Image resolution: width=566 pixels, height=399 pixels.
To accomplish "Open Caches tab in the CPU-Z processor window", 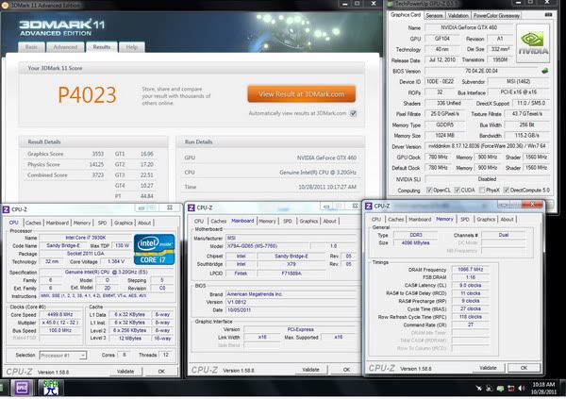I will tap(33, 223).
